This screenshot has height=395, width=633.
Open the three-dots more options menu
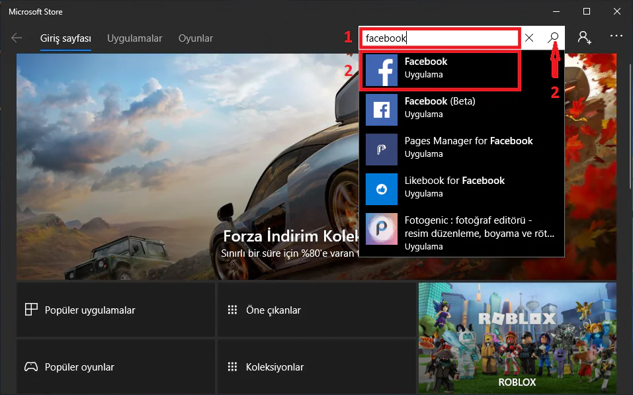tap(616, 38)
